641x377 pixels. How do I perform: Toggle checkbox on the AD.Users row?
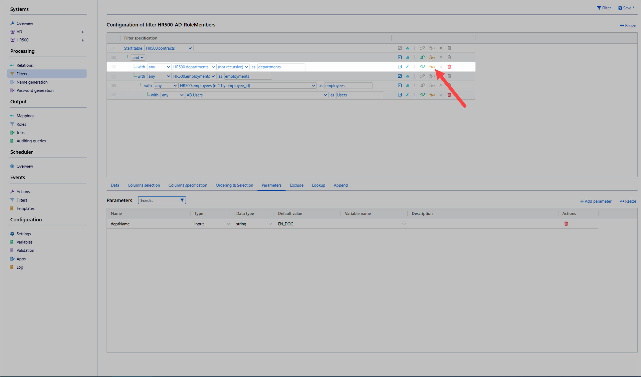click(x=400, y=95)
